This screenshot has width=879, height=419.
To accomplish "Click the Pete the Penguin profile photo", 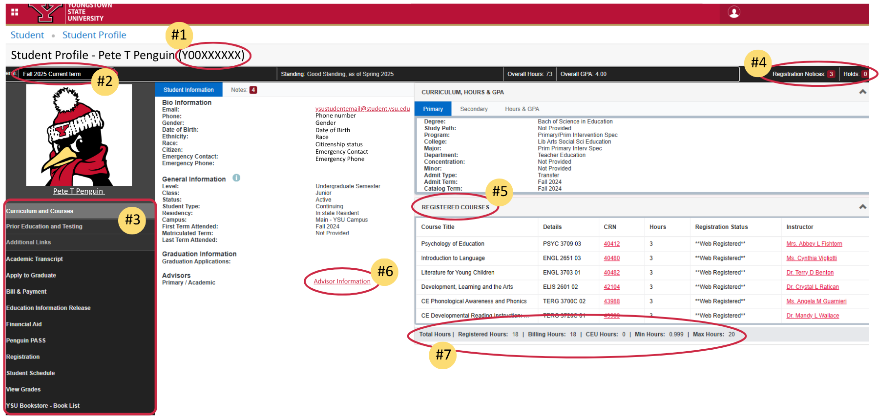I will [x=79, y=135].
